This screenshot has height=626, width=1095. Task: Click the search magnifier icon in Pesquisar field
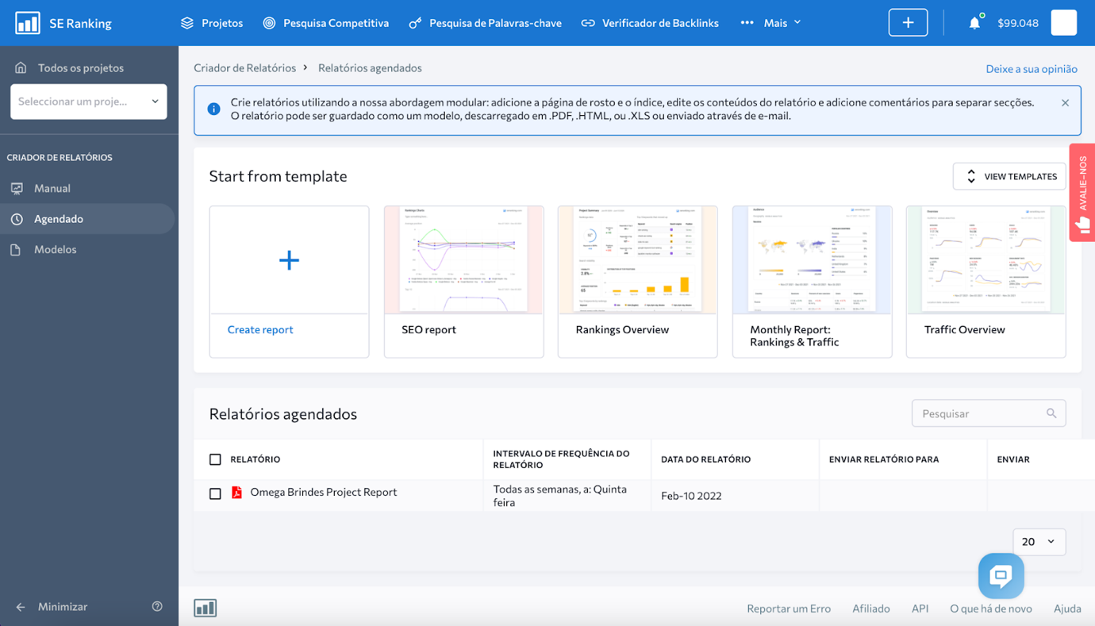click(1051, 413)
